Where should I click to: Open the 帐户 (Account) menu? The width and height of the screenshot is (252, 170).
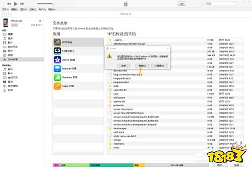tap(42, 10)
